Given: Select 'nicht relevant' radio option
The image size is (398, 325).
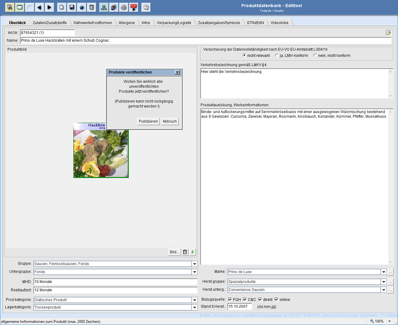Looking at the screenshot, I should (x=244, y=56).
